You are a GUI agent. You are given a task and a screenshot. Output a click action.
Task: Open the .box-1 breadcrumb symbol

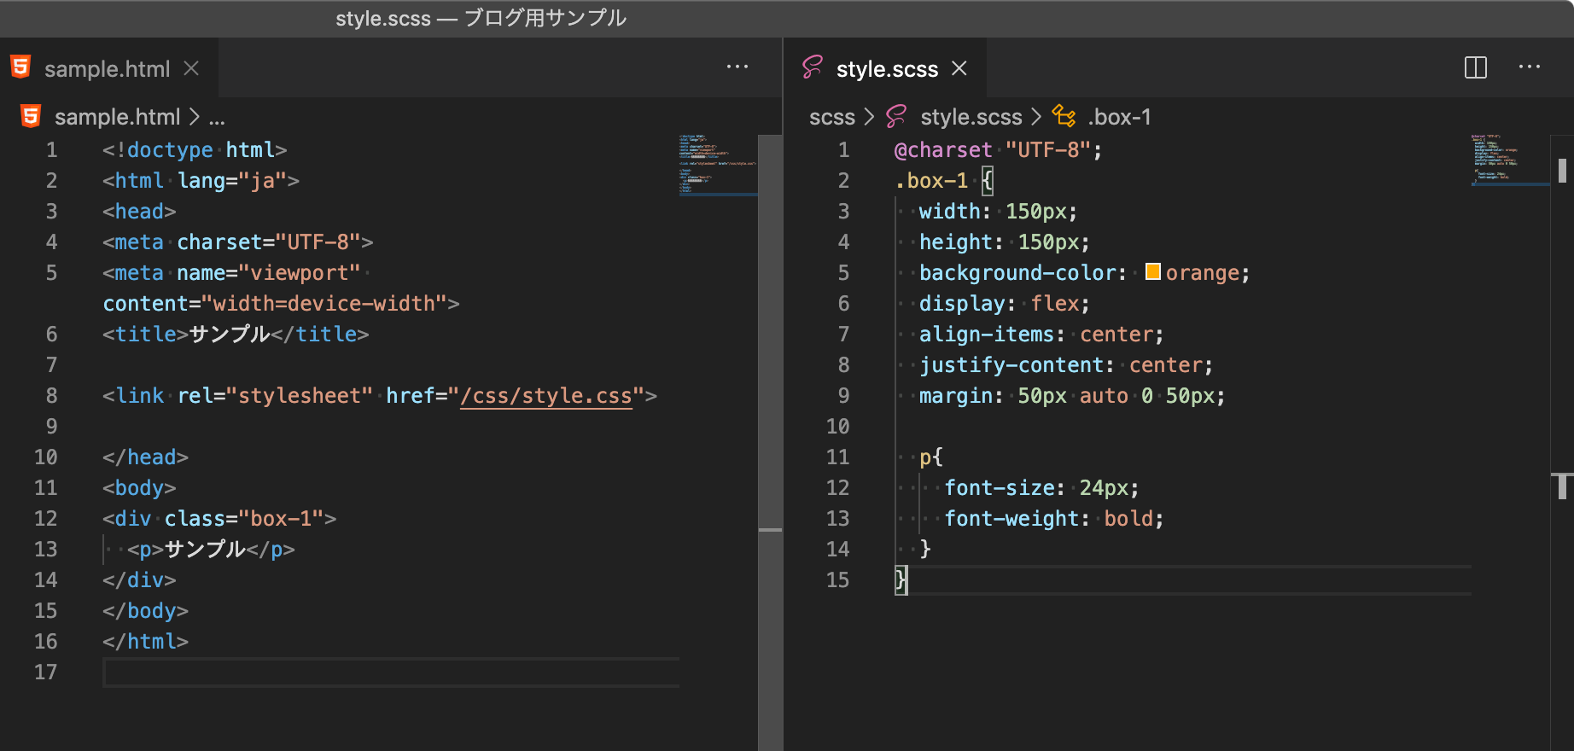coord(1120,117)
